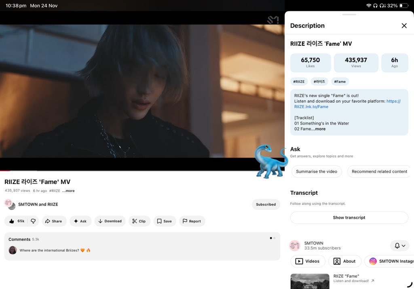
Task: Save the video to a playlist
Action: coord(165,221)
